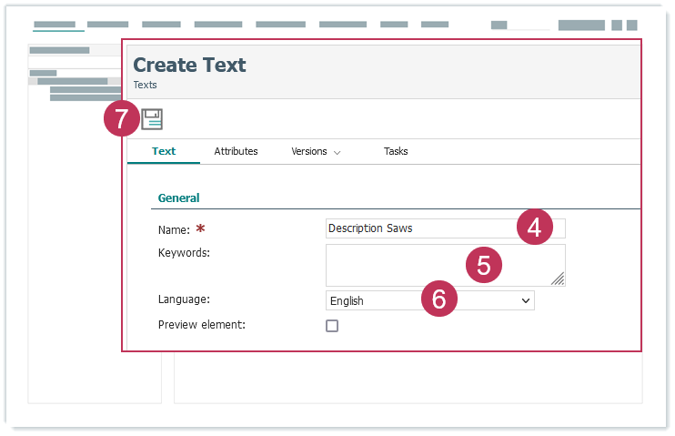Switch to the Text tab
675x436 pixels.
(164, 151)
